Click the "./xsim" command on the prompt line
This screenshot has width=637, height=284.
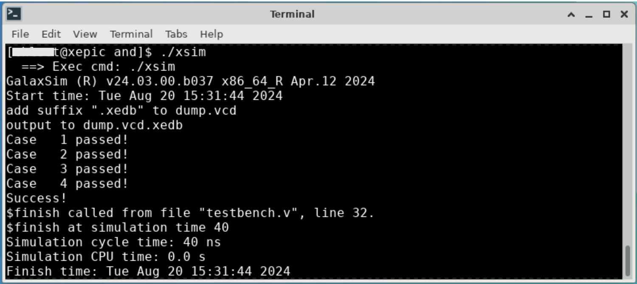[x=183, y=53]
